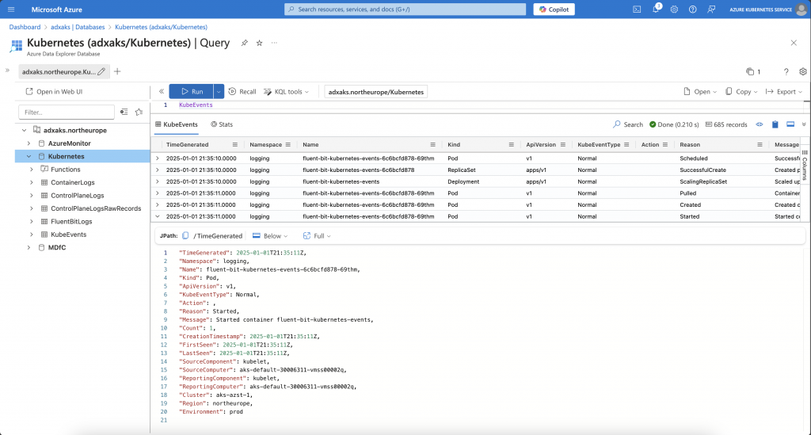Pin the query blade to dashboard
This screenshot has width=811, height=435.
[244, 43]
